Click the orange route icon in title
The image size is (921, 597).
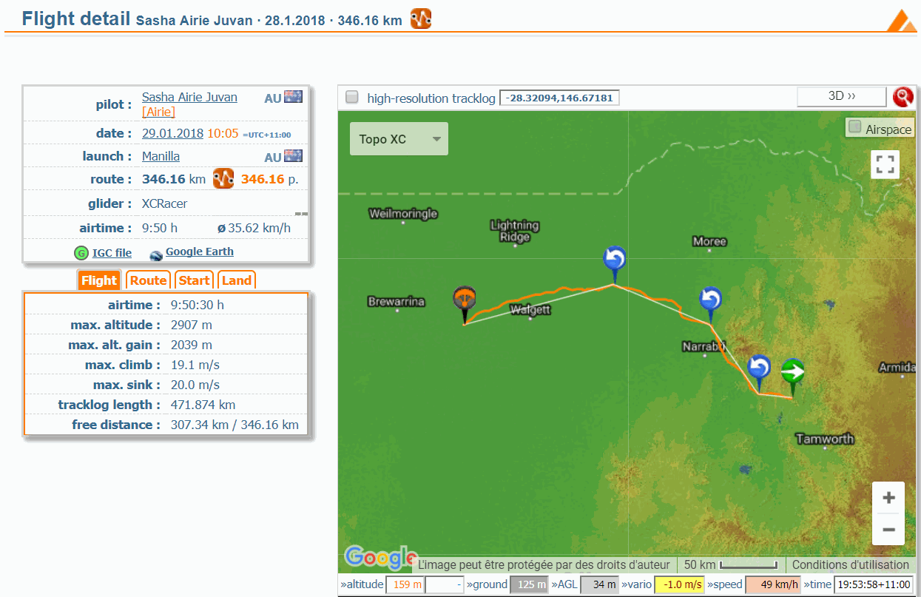click(421, 19)
